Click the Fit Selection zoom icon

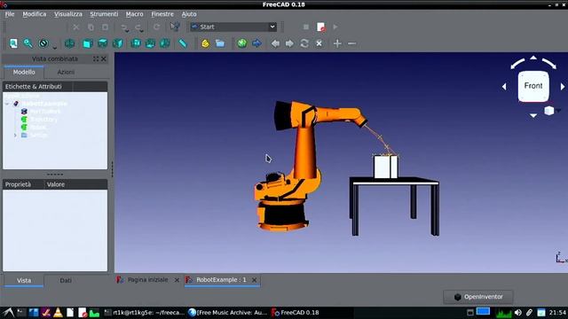[x=28, y=43]
